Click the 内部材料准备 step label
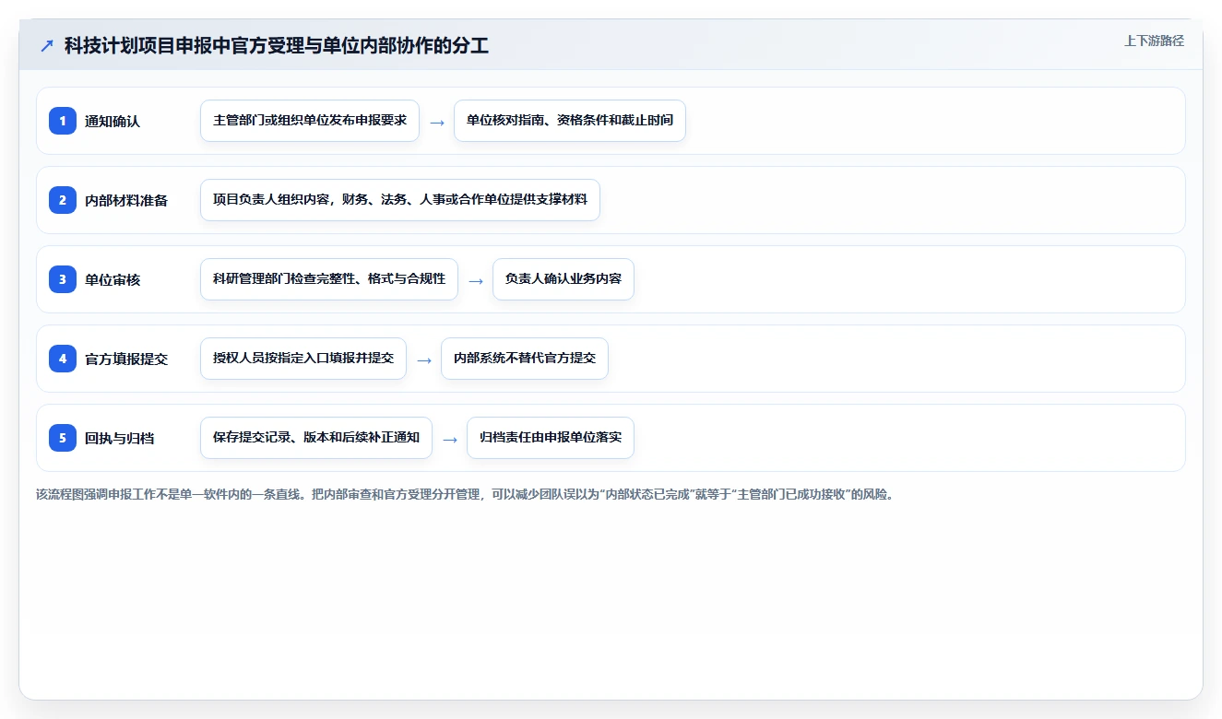This screenshot has height=719, width=1222. point(126,200)
